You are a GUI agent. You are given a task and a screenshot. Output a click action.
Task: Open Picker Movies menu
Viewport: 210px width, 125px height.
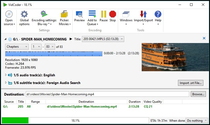coord(65,18)
